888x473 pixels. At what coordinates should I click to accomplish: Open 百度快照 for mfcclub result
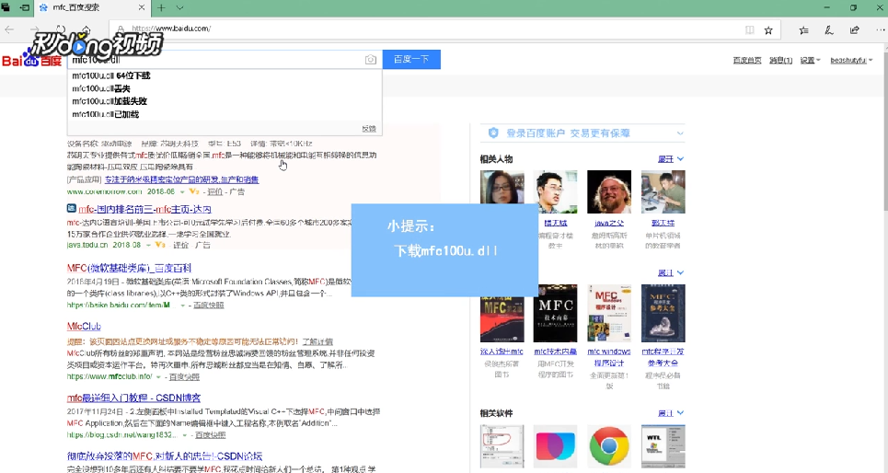pyautogui.click(x=184, y=376)
